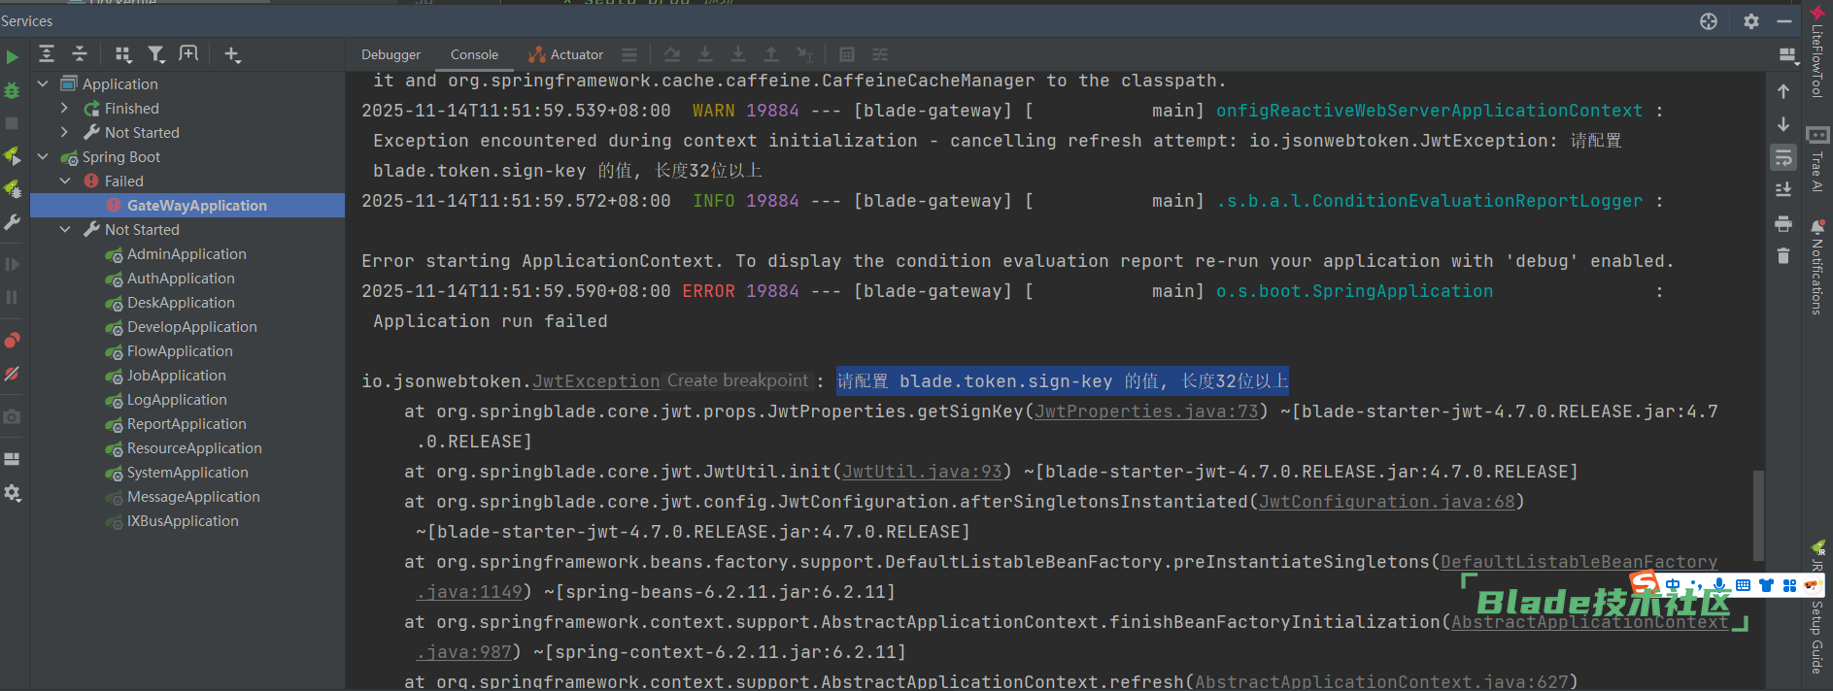Collapse the Failed node under Spring Boot
The height and width of the screenshot is (691, 1833).
tap(65, 181)
